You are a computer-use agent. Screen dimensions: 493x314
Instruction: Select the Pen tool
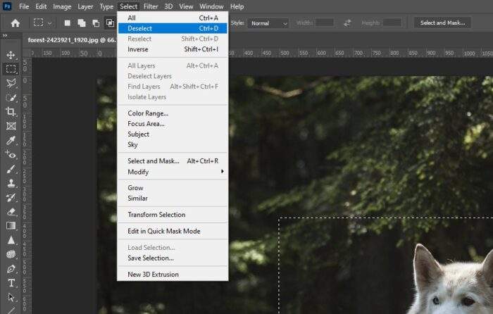11,269
